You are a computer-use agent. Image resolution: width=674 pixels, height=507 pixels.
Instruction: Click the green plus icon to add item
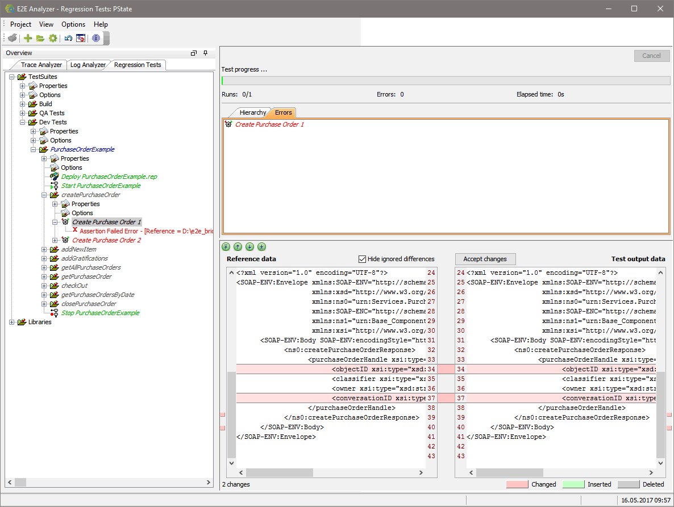27,37
